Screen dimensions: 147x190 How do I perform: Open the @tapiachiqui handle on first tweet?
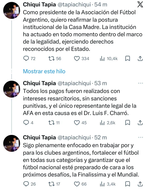[74, 4]
